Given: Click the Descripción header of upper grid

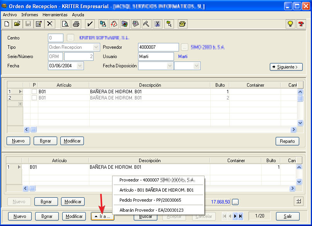Looking at the screenshot, I should pyautogui.click(x=150, y=85).
